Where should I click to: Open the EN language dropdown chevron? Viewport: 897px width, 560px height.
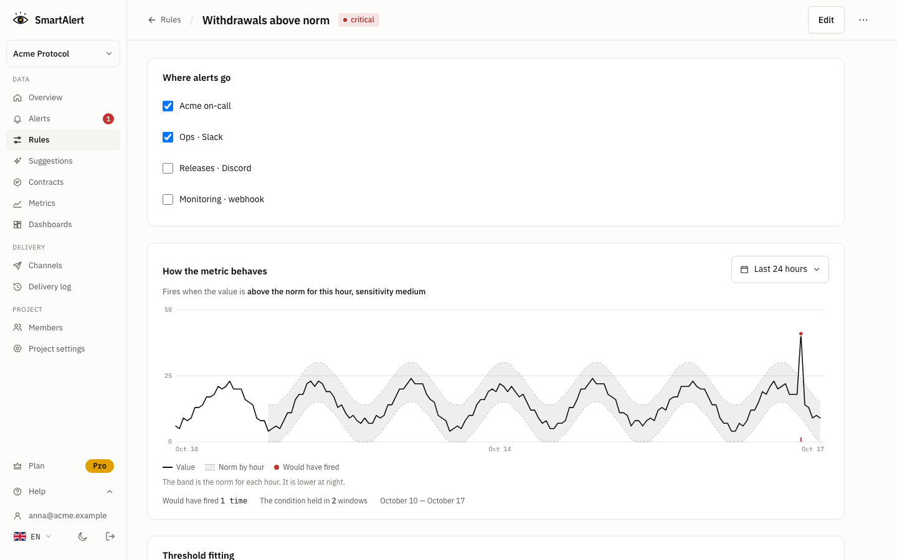click(x=49, y=536)
